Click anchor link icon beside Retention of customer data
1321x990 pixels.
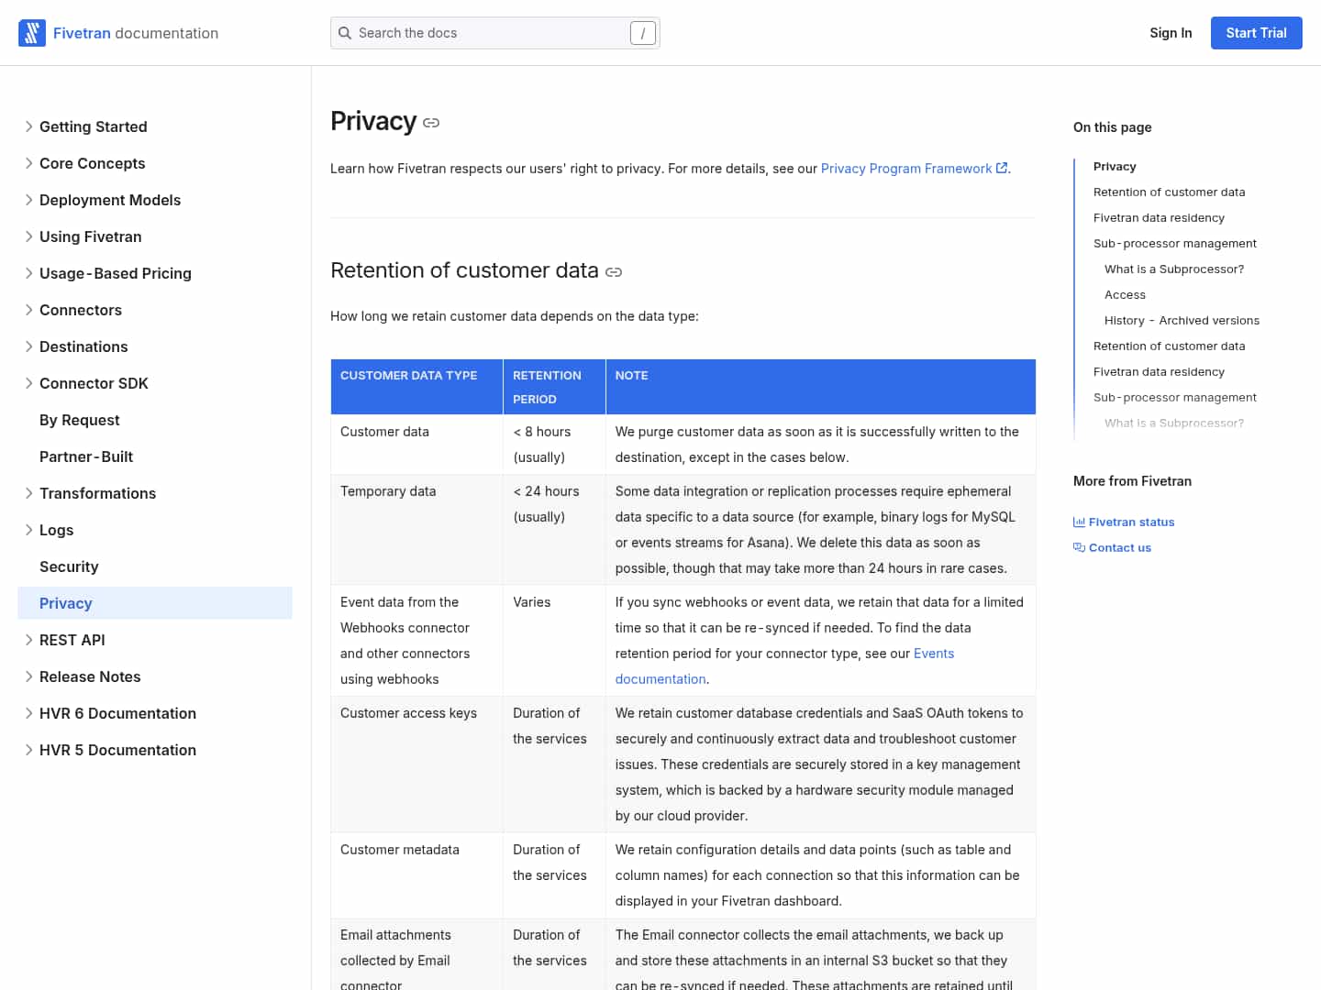click(614, 272)
